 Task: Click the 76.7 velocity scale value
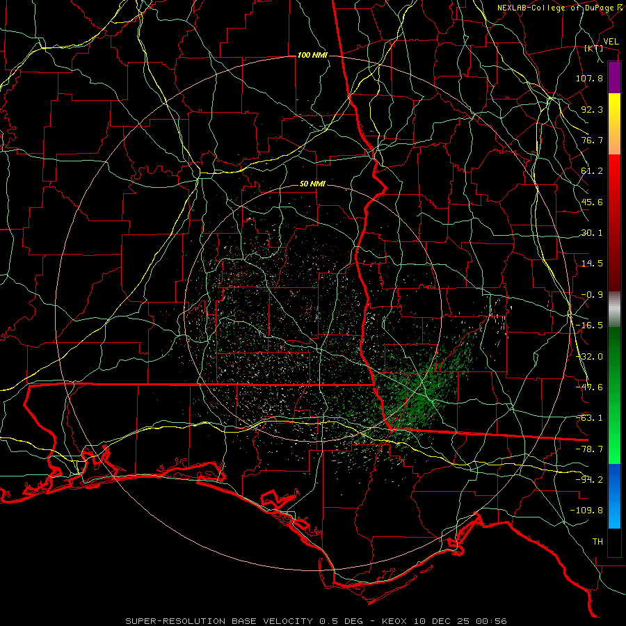pyautogui.click(x=592, y=140)
